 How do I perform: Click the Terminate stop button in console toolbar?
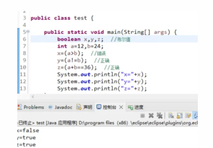142,116
